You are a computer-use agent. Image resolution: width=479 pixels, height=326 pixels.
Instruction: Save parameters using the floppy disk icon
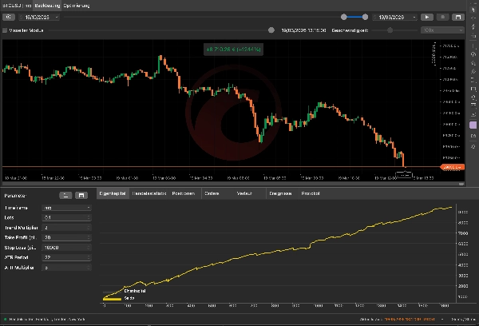pyautogui.click(x=81, y=196)
